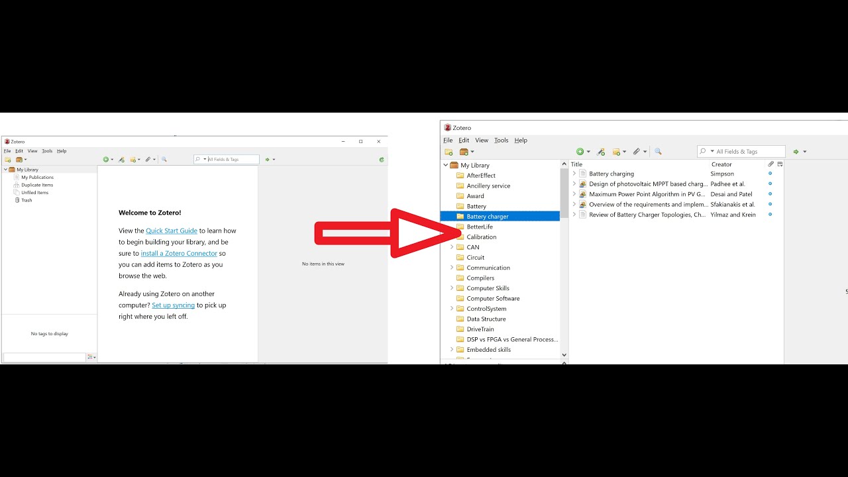Expand the Battery charging item row
This screenshot has width=848, height=477.
pyautogui.click(x=574, y=174)
